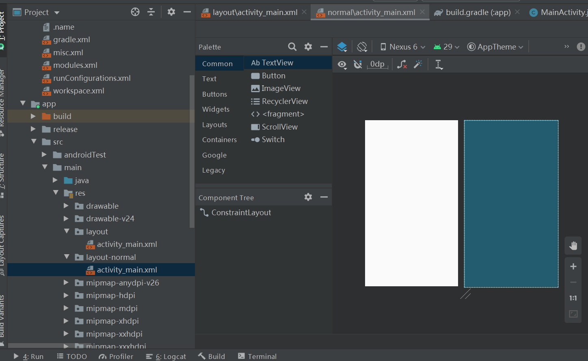
Task: Expand more toolbar options chevrons
Action: (x=566, y=47)
